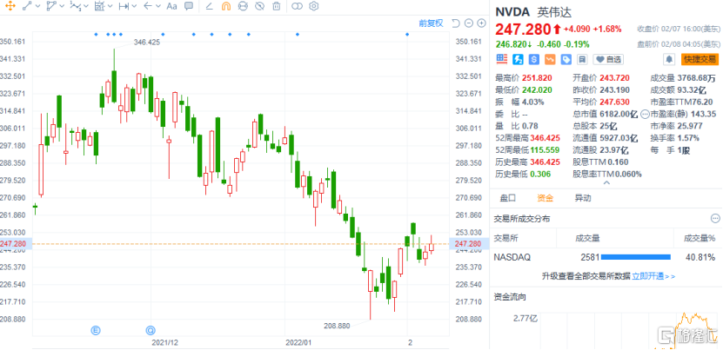Switch to the 资金 tab

pyautogui.click(x=545, y=199)
